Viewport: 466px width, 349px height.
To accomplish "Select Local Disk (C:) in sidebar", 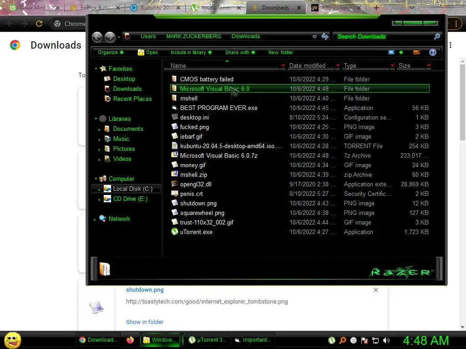I will 127,189.
